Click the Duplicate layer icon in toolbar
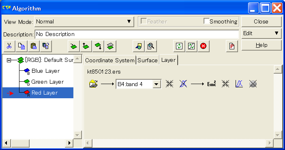The image size is (285, 150). 110,46
